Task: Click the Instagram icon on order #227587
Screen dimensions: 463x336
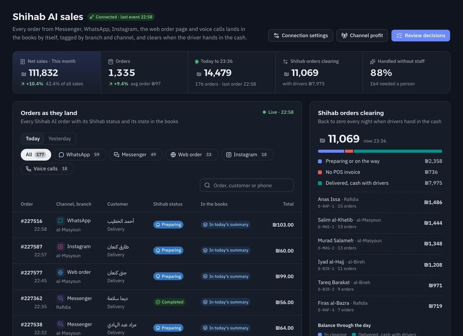Action: [x=60, y=247]
